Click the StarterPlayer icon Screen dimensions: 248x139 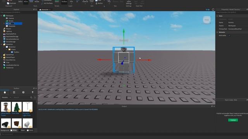(x=4, y=57)
